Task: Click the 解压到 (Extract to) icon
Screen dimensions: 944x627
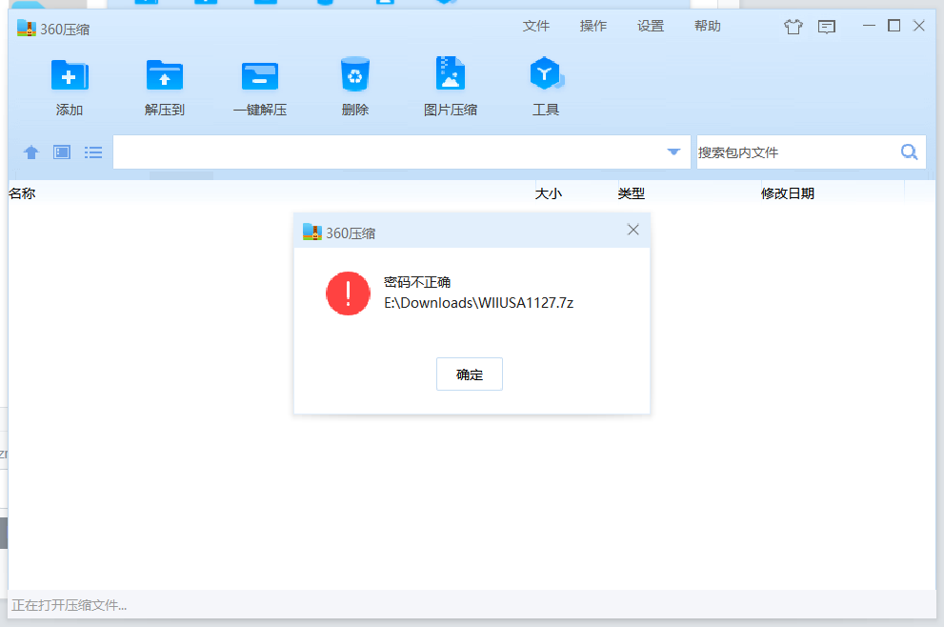Action: pos(165,76)
